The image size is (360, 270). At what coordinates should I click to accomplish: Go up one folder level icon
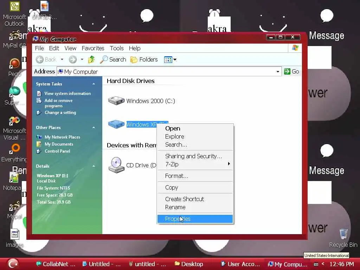pyautogui.click(x=91, y=59)
